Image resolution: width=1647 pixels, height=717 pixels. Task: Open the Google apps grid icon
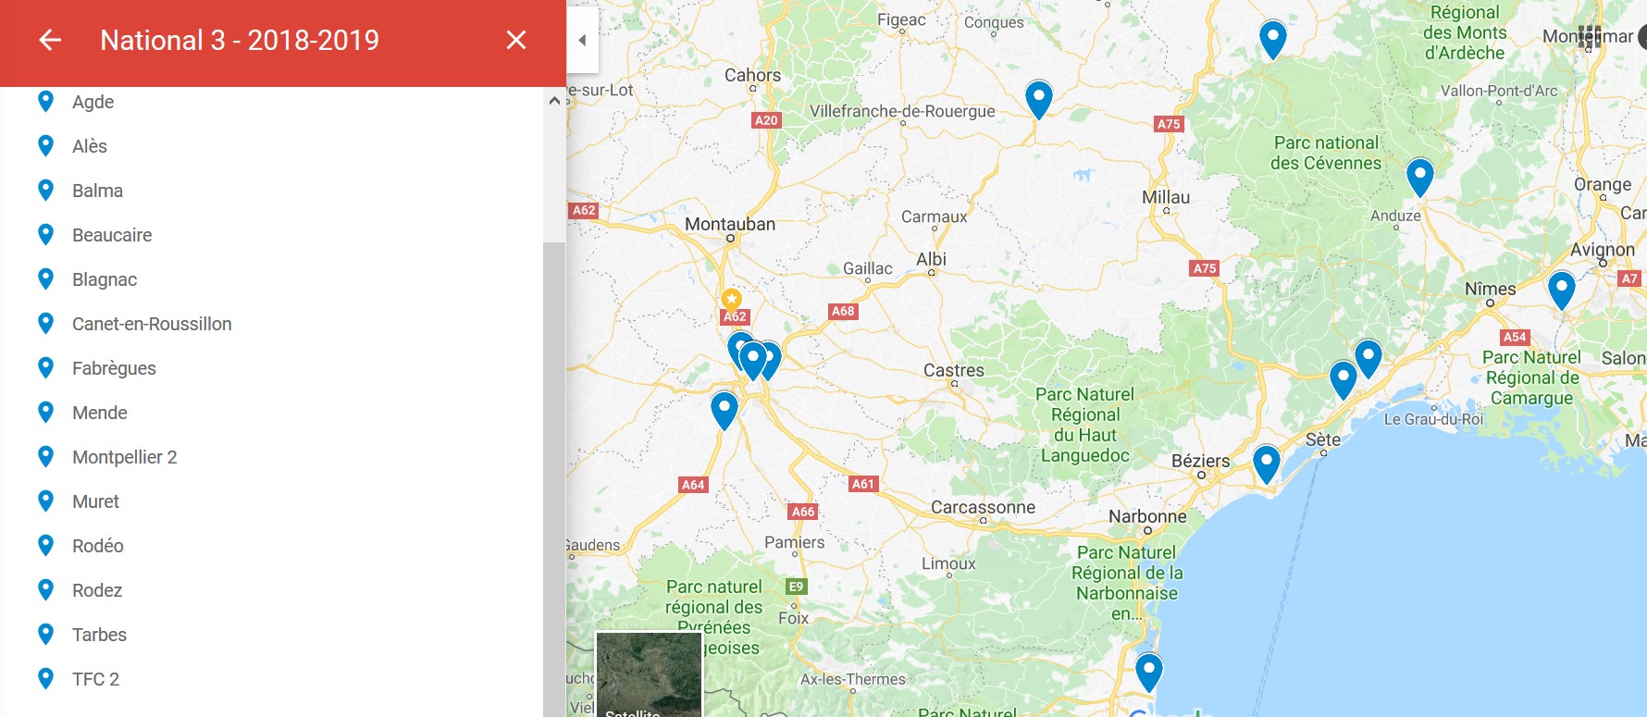point(1590,37)
